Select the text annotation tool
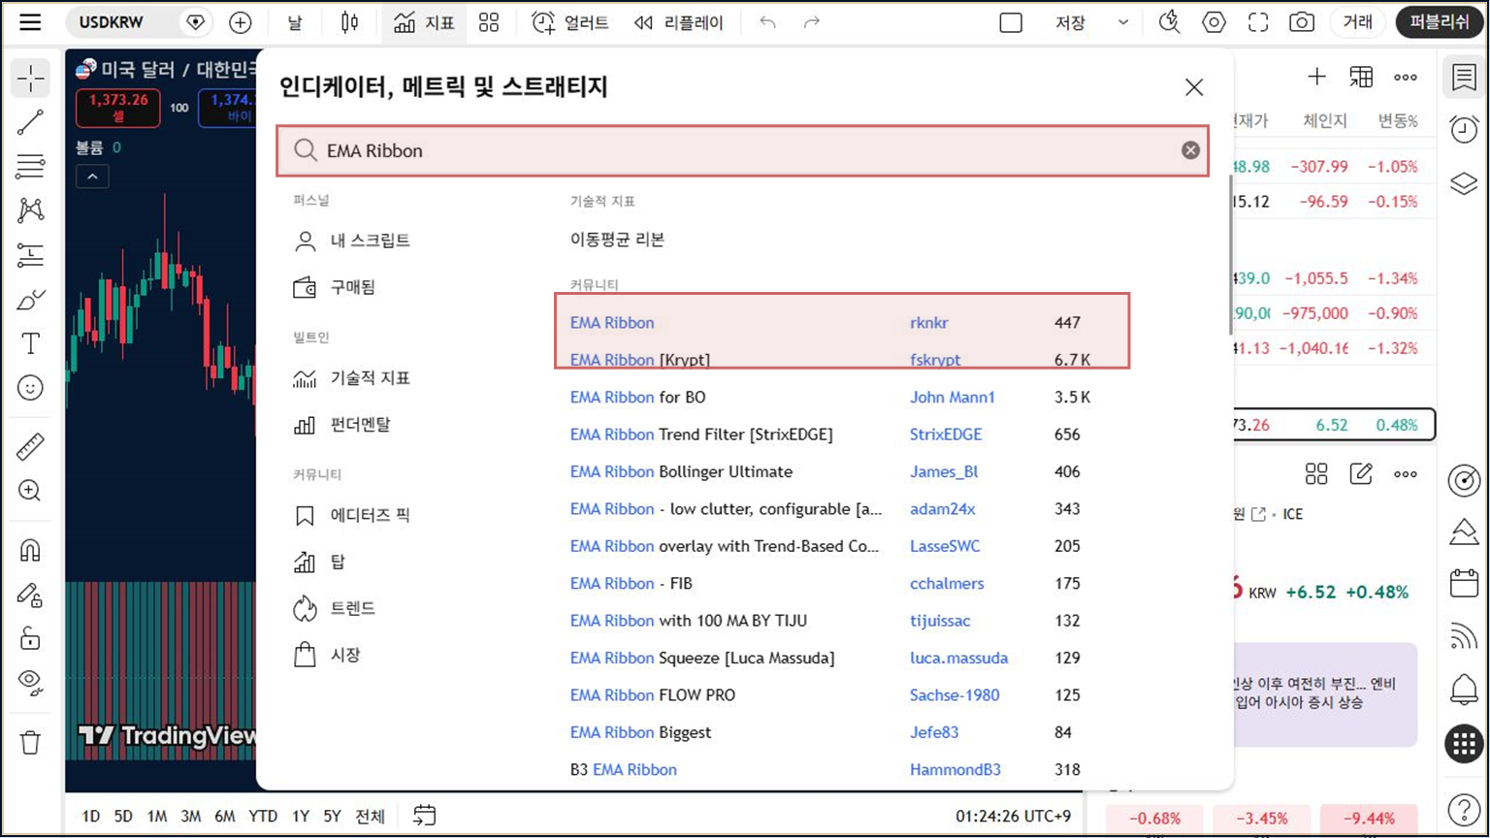The image size is (1490, 838). 31,343
